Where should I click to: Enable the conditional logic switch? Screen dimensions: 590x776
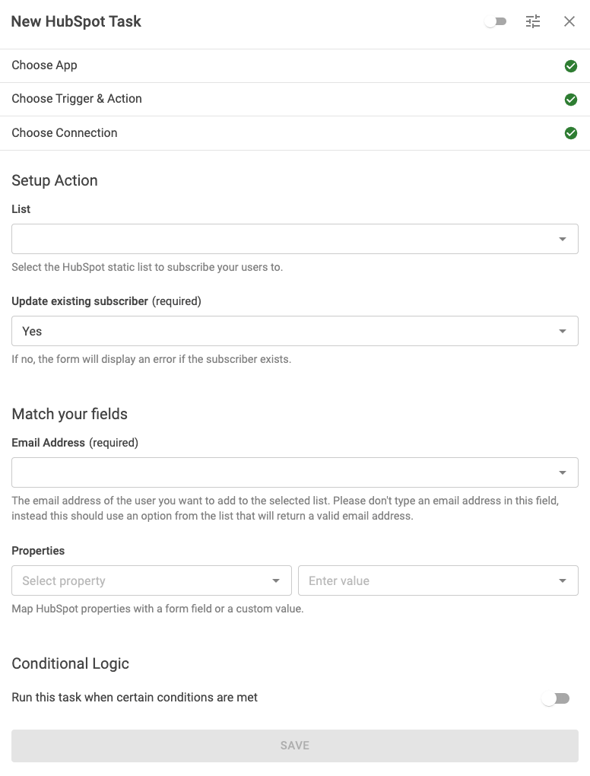(555, 698)
